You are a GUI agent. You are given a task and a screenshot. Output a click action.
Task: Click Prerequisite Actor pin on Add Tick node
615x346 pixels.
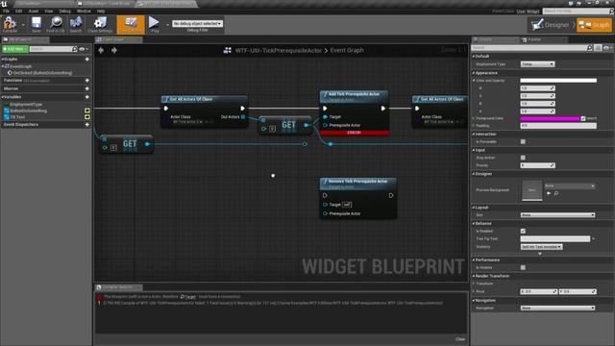tap(325, 125)
